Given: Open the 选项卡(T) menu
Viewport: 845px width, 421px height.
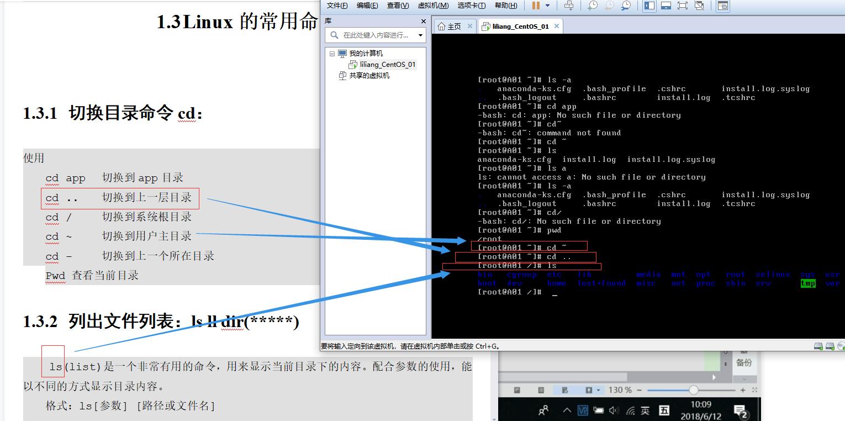Looking at the screenshot, I should click(x=472, y=6).
